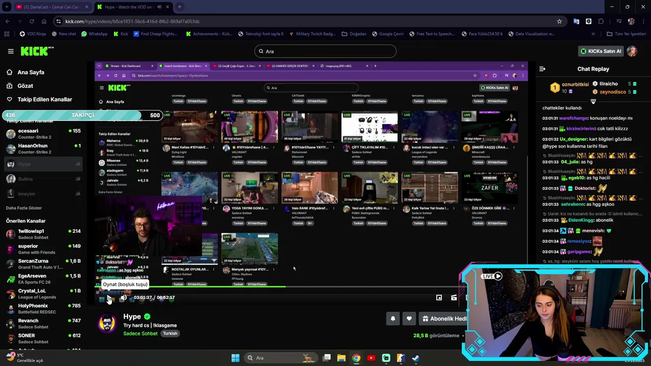
Task: Open WhatsApp bookmark
Action: [94, 34]
